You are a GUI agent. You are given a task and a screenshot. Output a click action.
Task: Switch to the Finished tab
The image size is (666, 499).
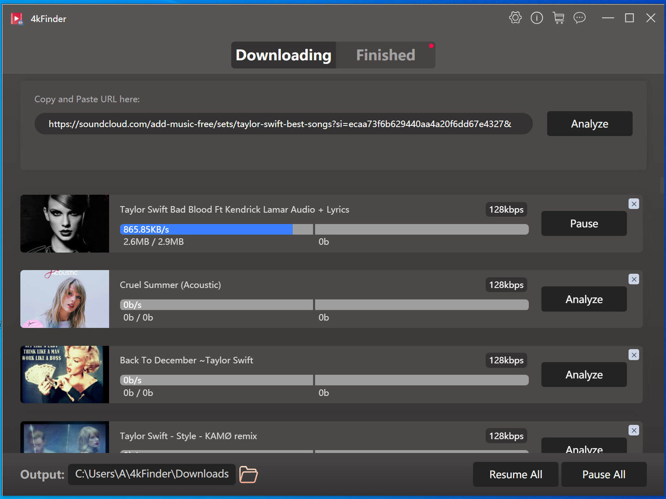[x=385, y=55]
